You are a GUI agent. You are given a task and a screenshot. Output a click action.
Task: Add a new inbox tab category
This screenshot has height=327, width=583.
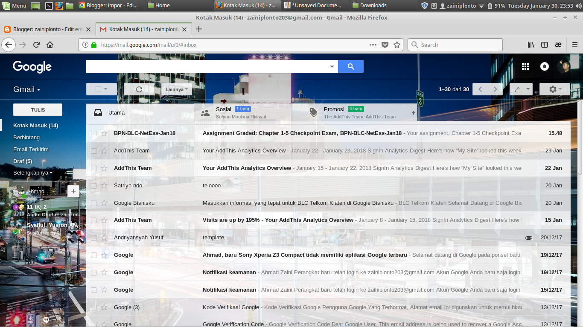pos(413,113)
